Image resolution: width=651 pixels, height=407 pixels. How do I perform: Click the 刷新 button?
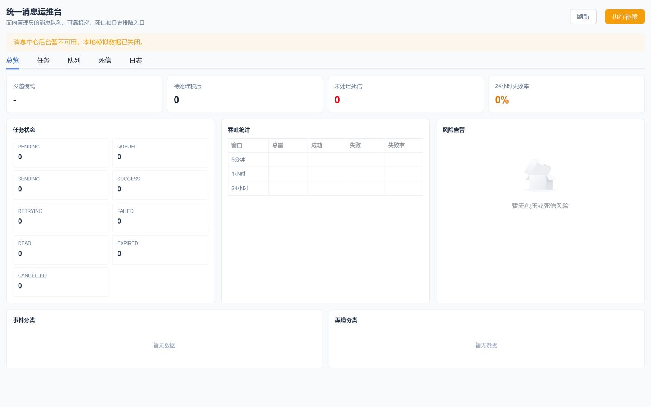coord(583,17)
